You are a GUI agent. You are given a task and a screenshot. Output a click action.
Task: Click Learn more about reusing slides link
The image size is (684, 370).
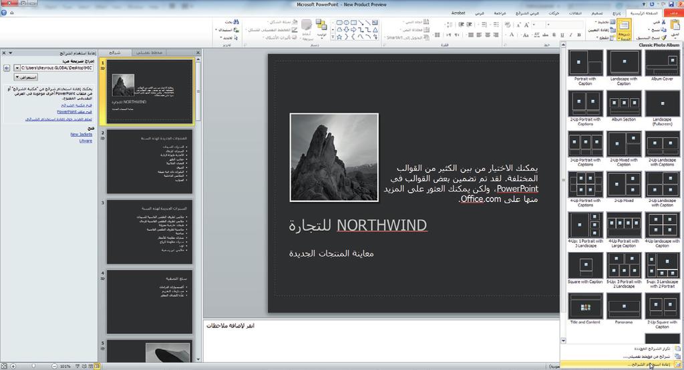59,119
